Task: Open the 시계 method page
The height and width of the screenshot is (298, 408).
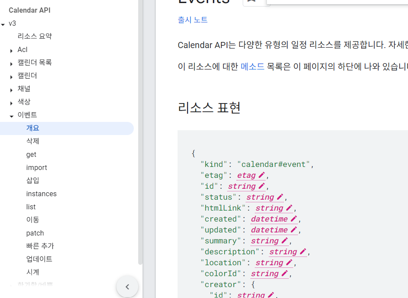Action: [x=32, y=272]
